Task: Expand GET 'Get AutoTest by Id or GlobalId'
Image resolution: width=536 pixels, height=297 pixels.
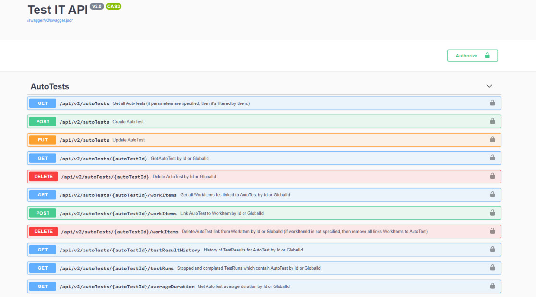Action: pos(264,158)
